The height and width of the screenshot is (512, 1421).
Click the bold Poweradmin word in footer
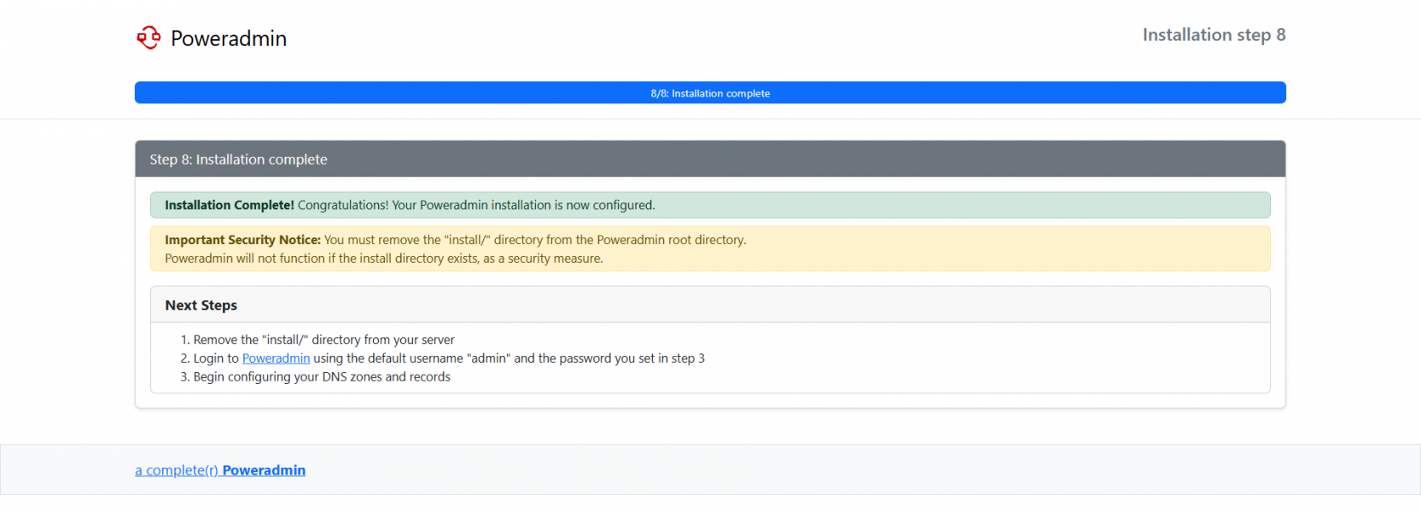click(264, 470)
